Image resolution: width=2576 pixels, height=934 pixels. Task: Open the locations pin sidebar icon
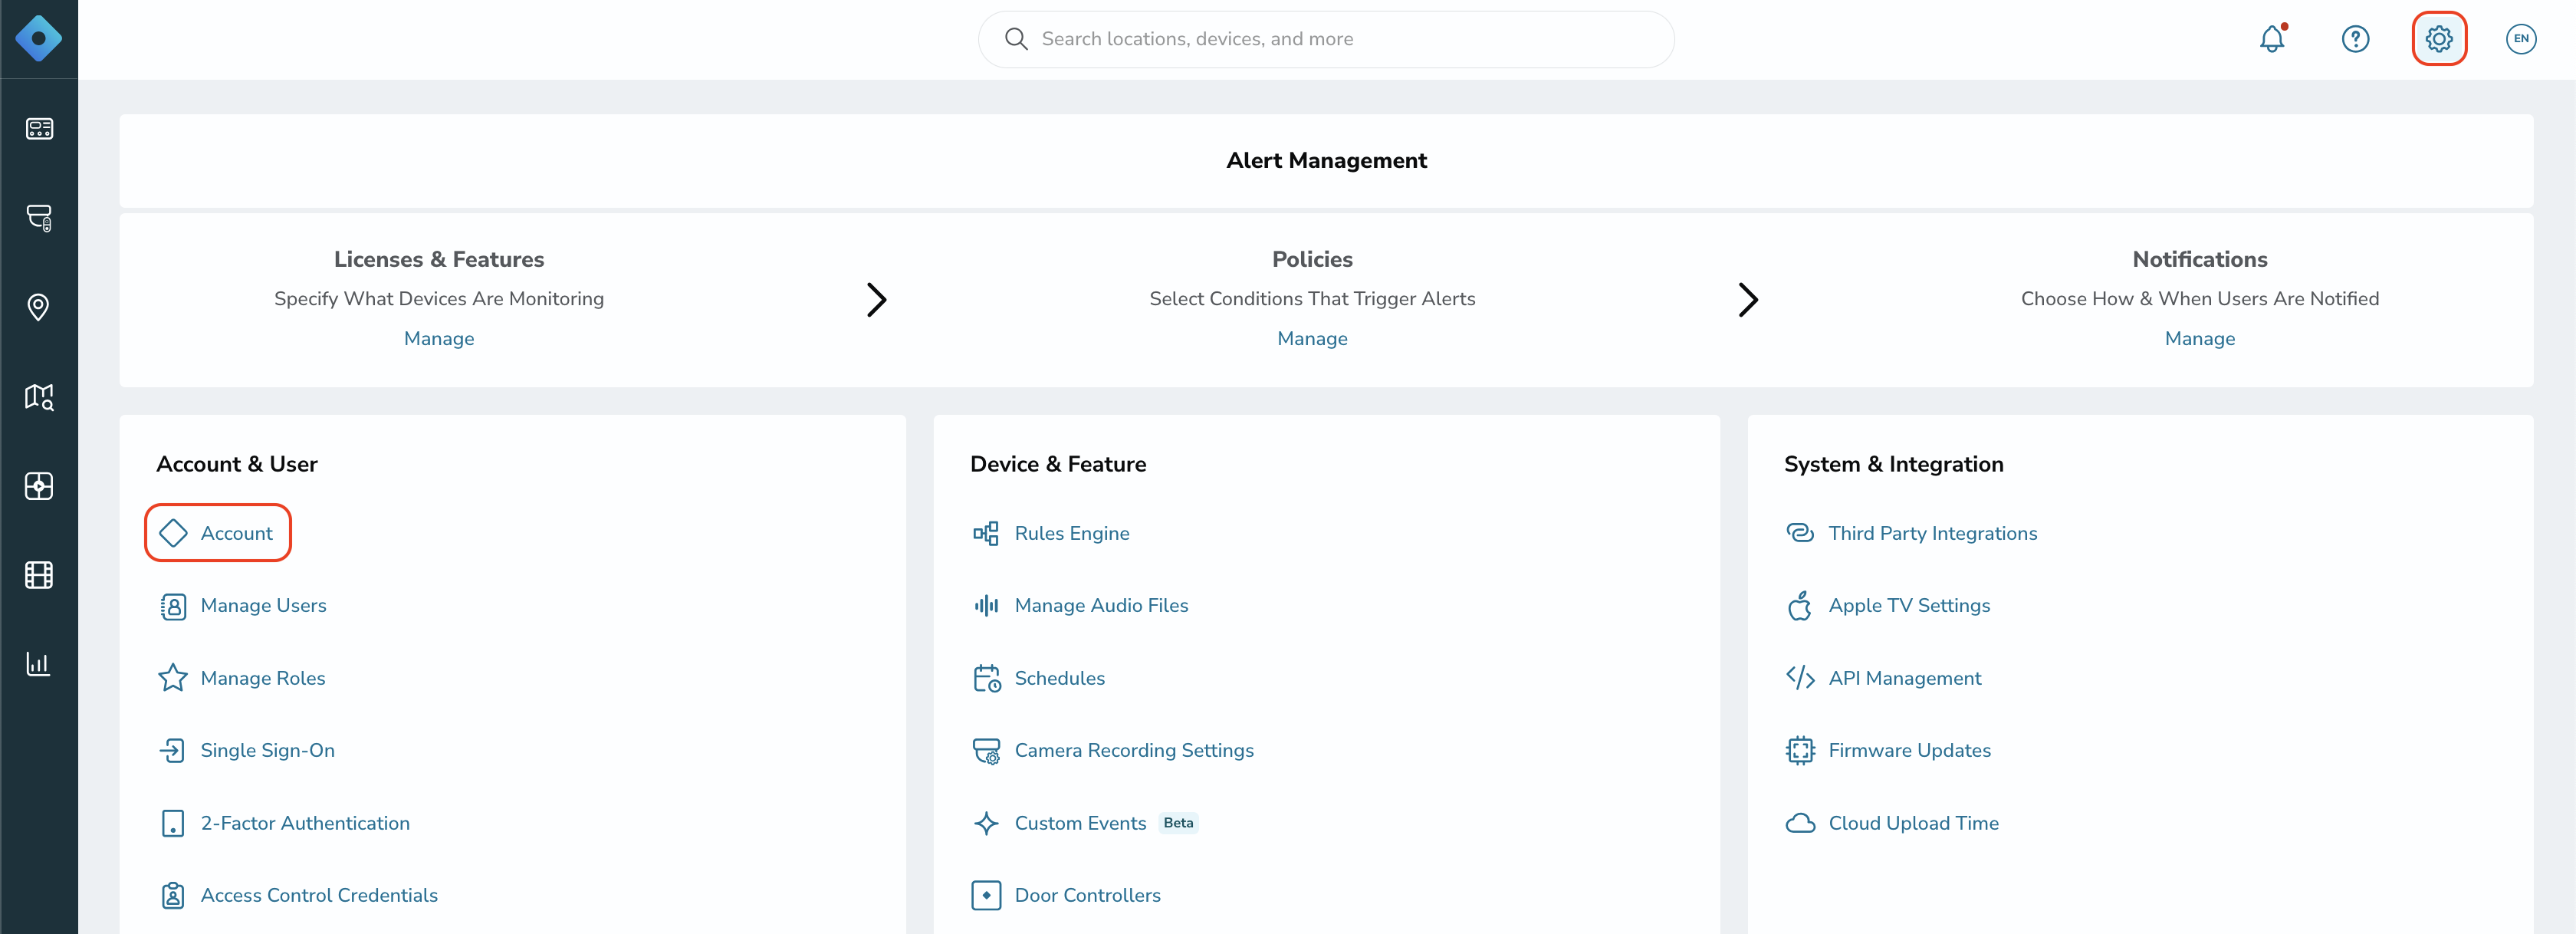pyautogui.click(x=39, y=307)
